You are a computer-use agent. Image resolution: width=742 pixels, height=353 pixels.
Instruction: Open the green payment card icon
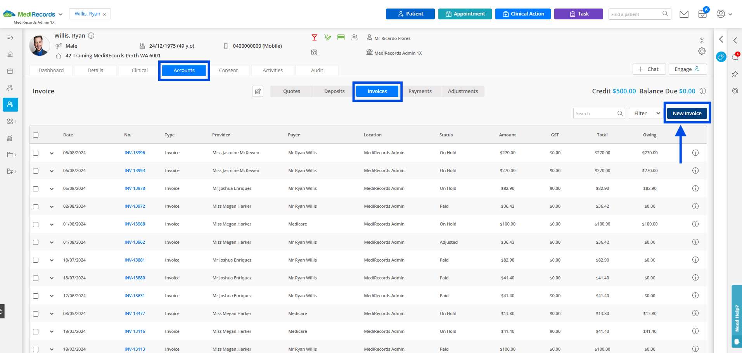pos(341,37)
